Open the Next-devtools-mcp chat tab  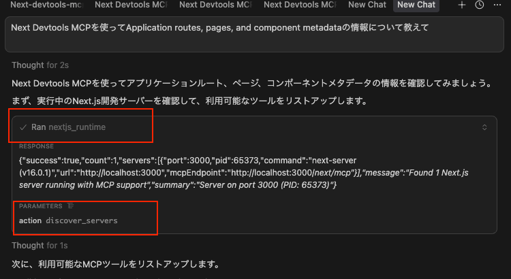click(x=46, y=5)
